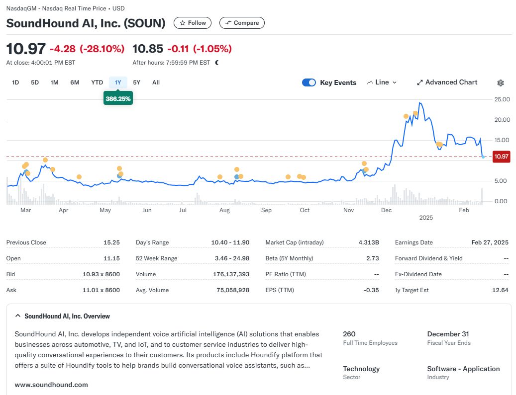This screenshot has height=395, width=516.
Task: Open the www.soundhound.com link
Action: [x=51, y=385]
